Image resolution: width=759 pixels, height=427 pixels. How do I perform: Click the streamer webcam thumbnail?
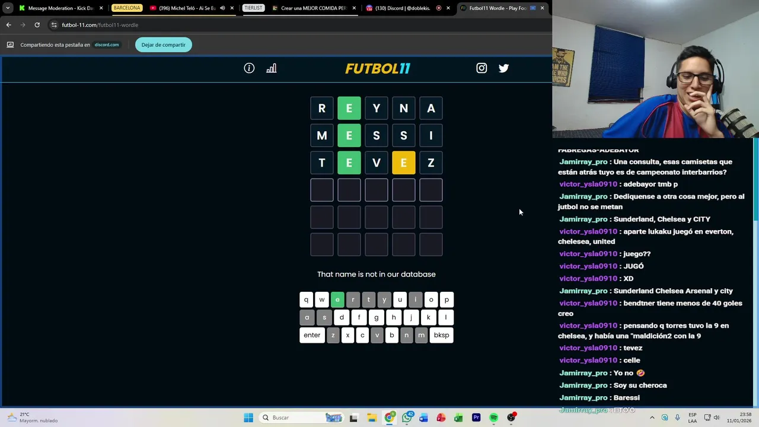coord(655,69)
